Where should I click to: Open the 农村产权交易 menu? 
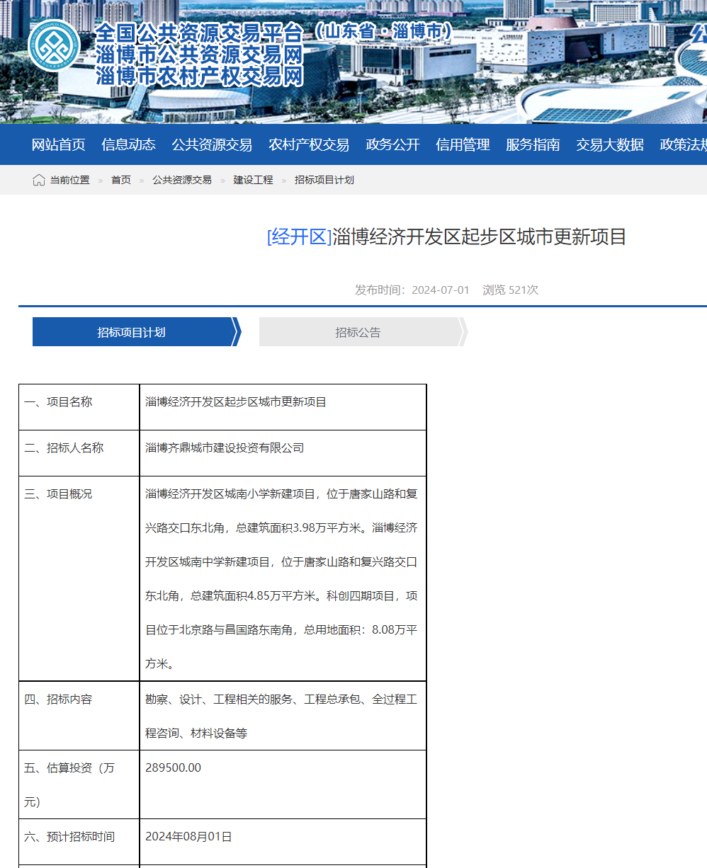coord(309,144)
